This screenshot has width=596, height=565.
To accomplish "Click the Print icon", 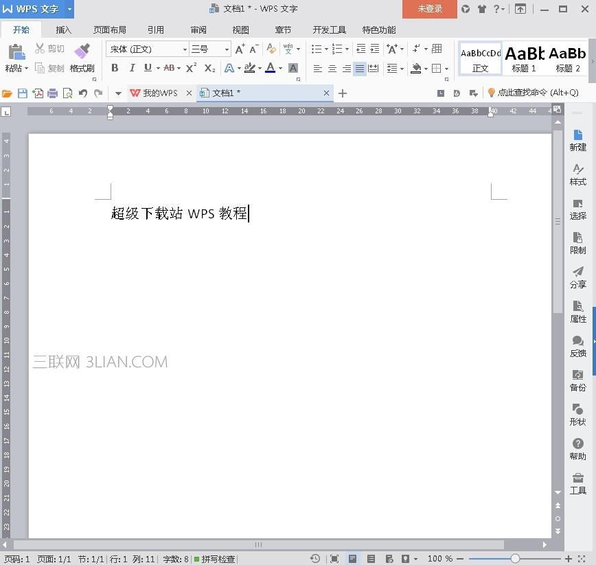I will tap(52, 93).
